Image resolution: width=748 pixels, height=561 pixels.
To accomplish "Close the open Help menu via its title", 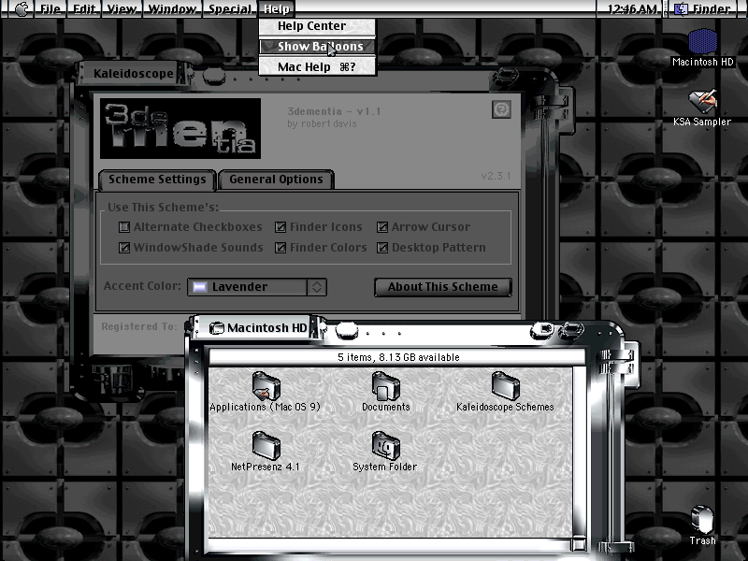I will point(277,8).
